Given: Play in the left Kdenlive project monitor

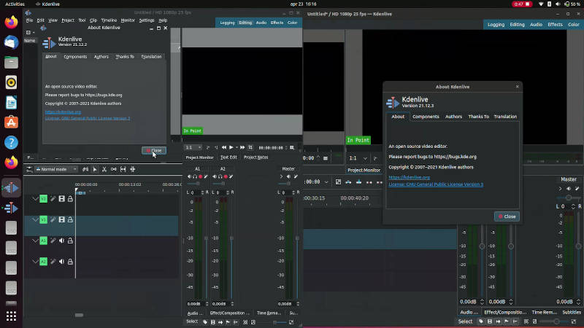Looking at the screenshot, I should [x=231, y=148].
